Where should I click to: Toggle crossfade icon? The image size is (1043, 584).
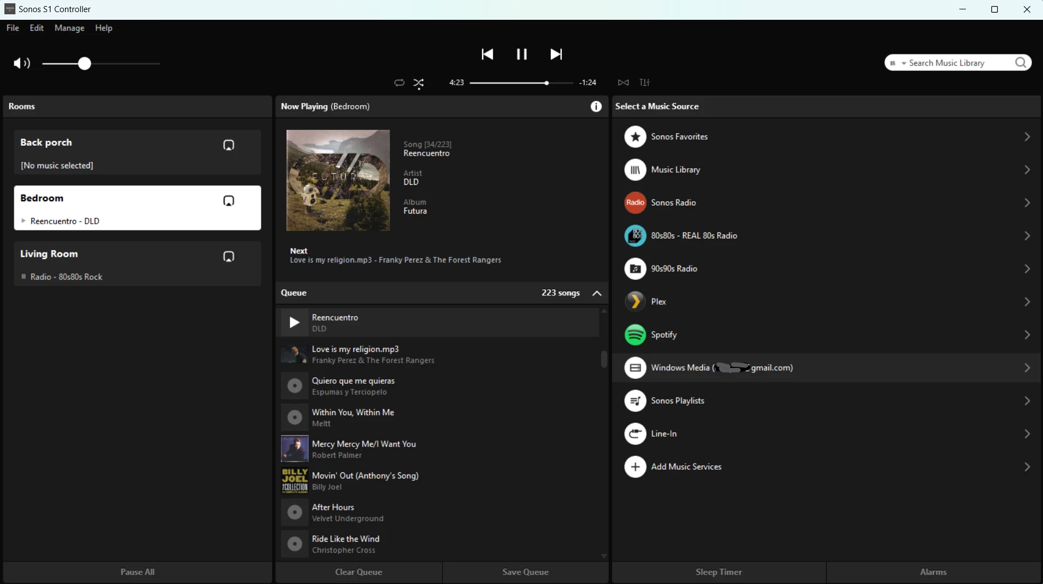pyautogui.click(x=623, y=82)
